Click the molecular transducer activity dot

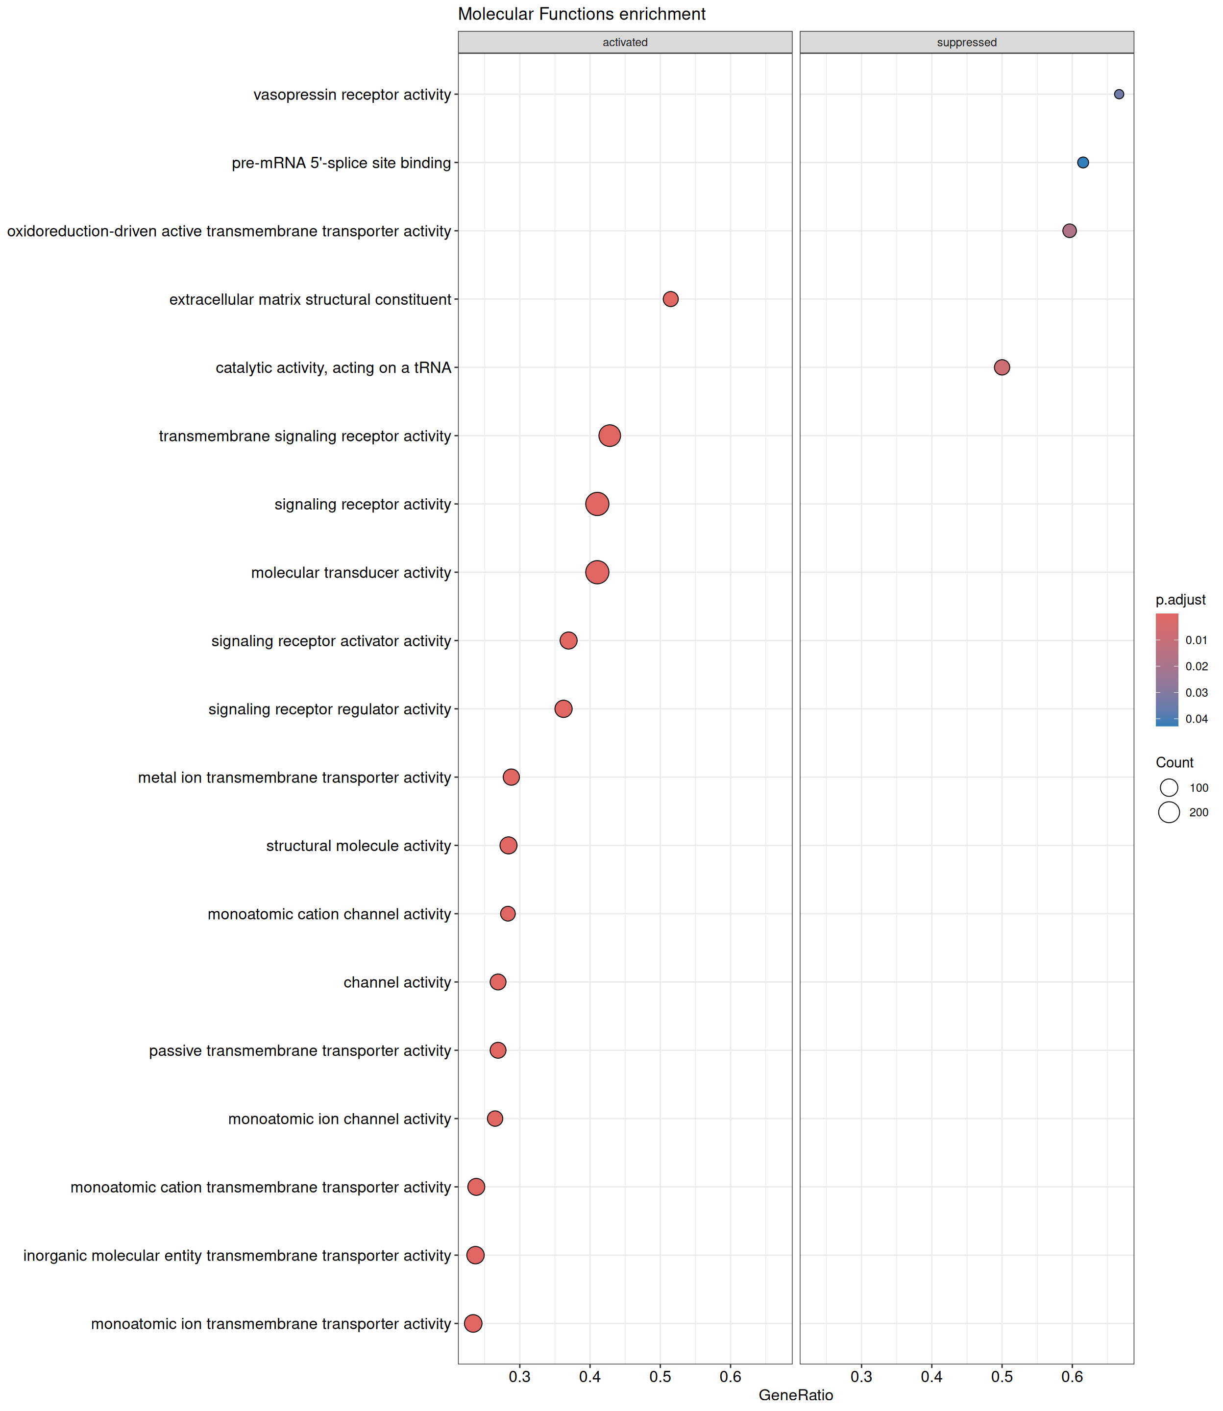click(597, 572)
